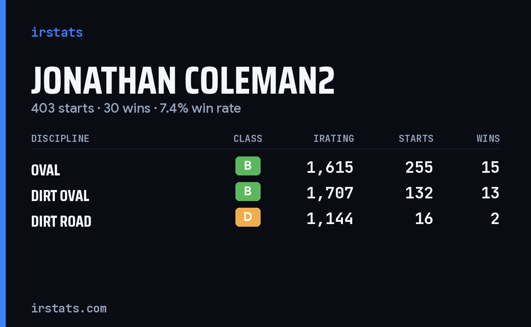Open the irstats.com footer link
The width and height of the screenshot is (531, 327).
[x=69, y=308]
